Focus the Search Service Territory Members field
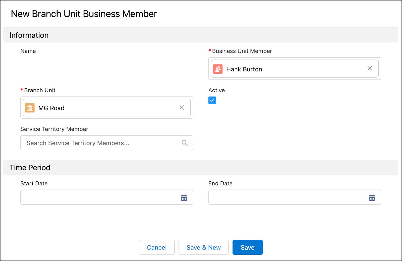Screen dimensions: 402x261 pos(100,143)
